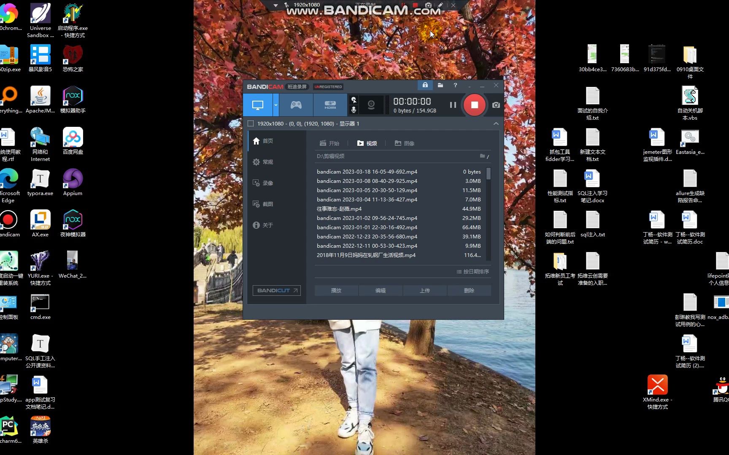Stop recording with the red stop button
Screen dimensions: 729x455
tap(474, 105)
